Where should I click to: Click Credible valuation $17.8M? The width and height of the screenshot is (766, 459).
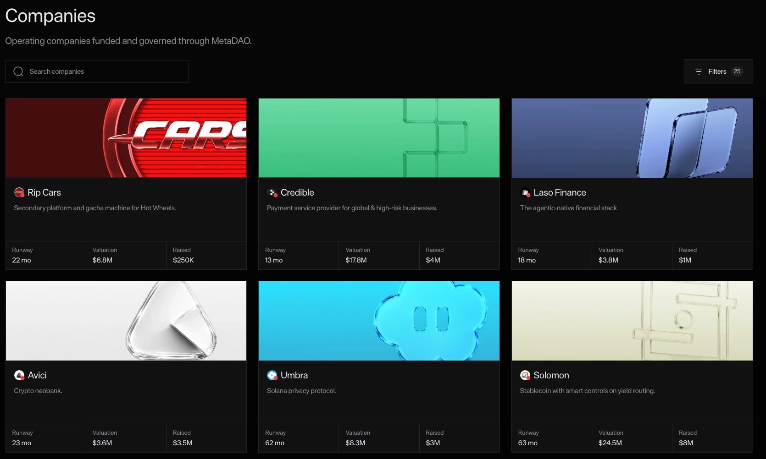pos(356,260)
